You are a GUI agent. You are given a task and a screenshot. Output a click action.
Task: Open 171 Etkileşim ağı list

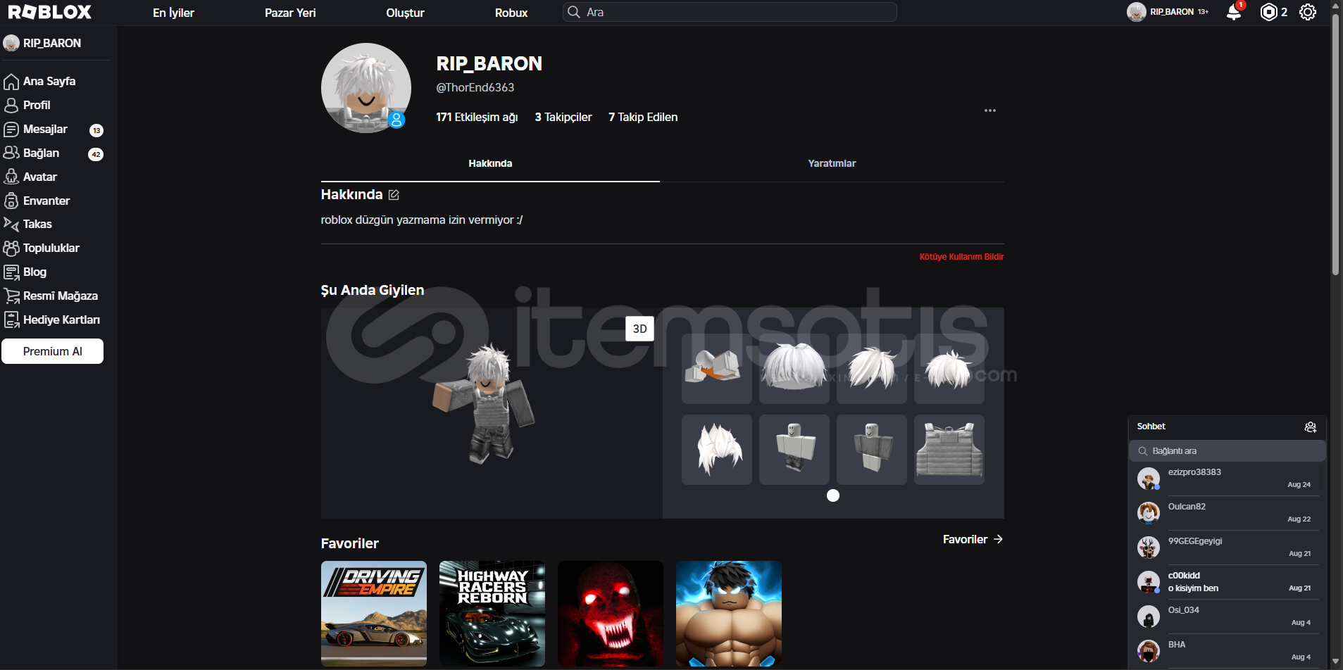pos(477,117)
